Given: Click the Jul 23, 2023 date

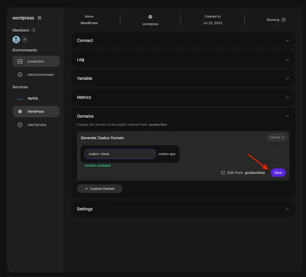Looking at the screenshot, I should 213,23.
